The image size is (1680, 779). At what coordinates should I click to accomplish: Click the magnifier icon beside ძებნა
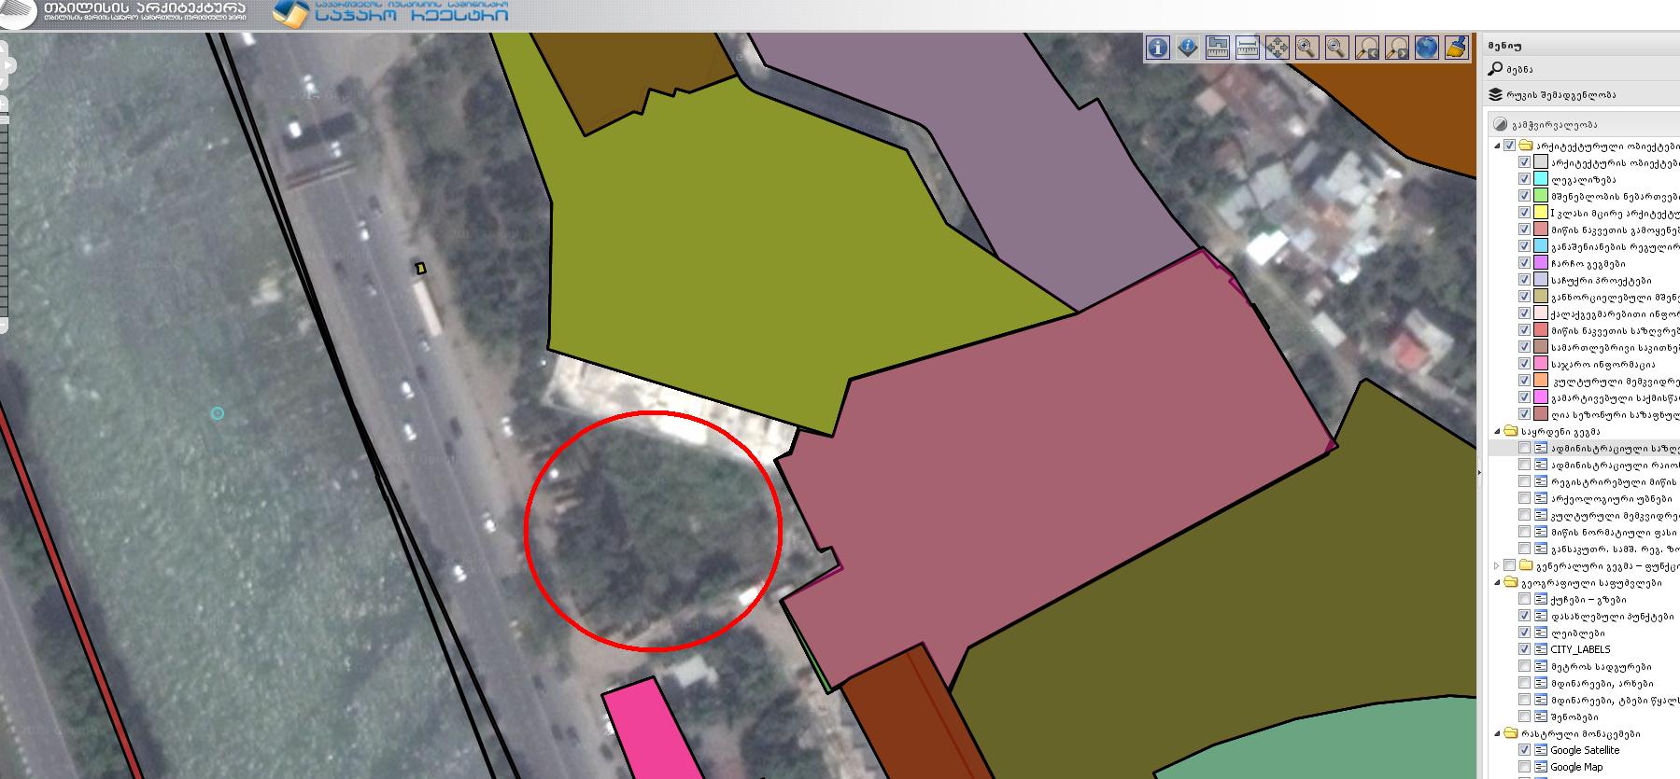click(1495, 69)
